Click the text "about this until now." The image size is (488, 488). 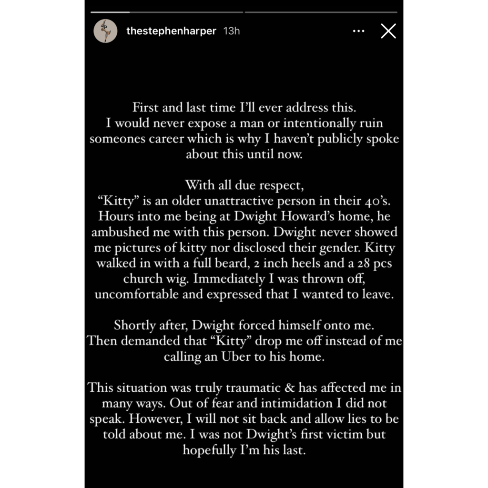pyautogui.click(x=244, y=154)
